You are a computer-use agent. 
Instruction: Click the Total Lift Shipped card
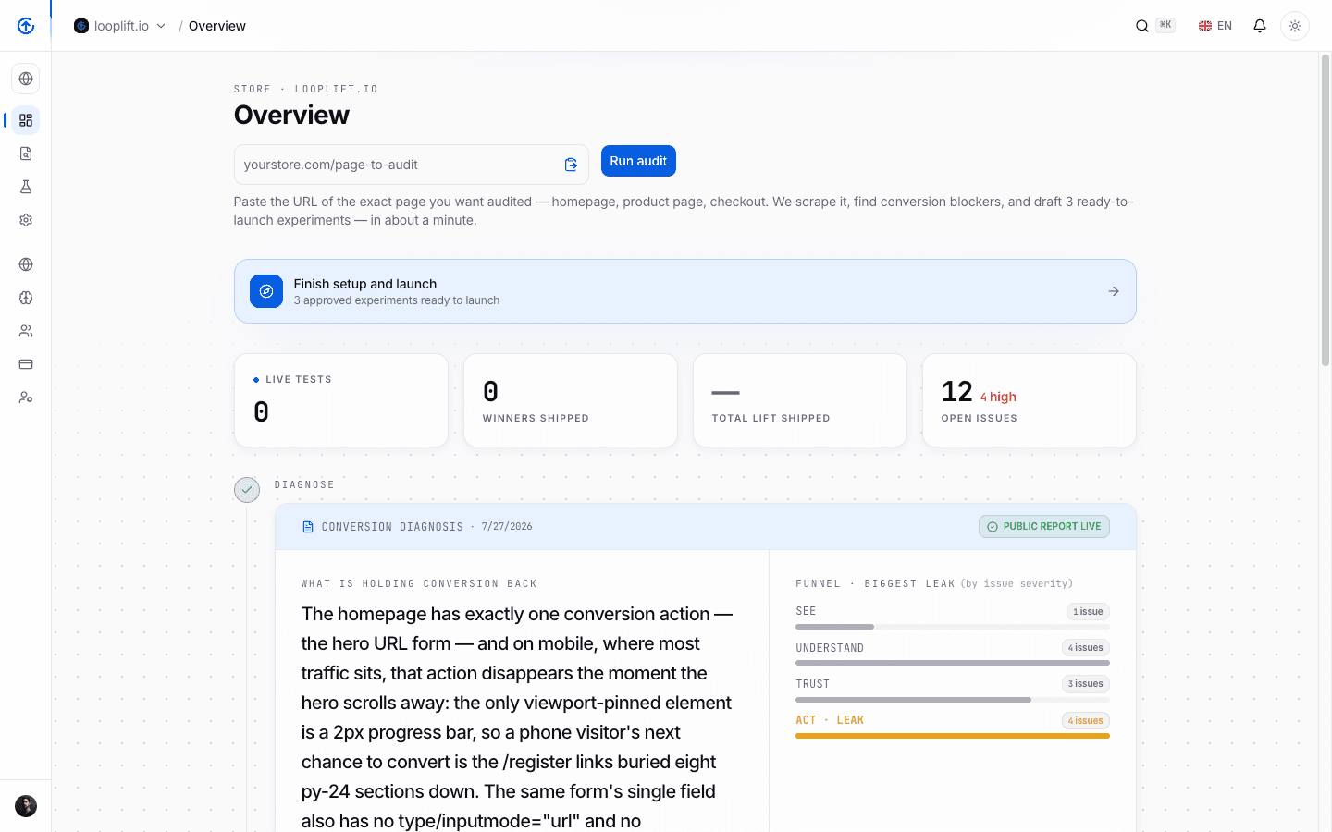(800, 400)
